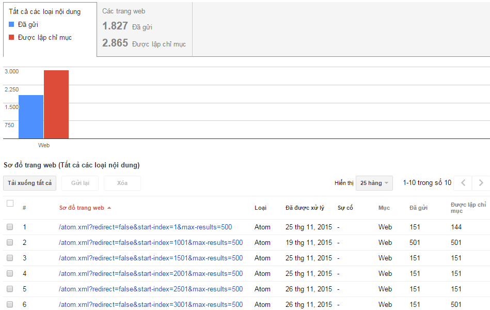Screen dimensions: 490x310
Task: Click the Mục column header
Action: 384,208
